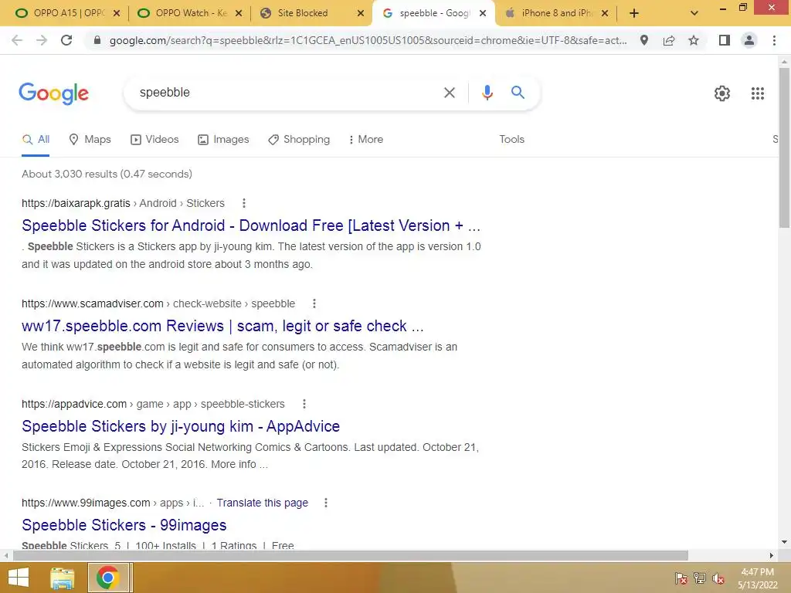Expand the tab search dropdown
The width and height of the screenshot is (791, 593).
(x=694, y=14)
